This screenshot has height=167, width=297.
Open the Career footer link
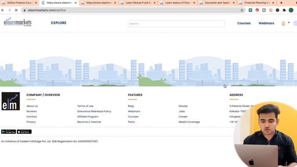click(x=183, y=116)
